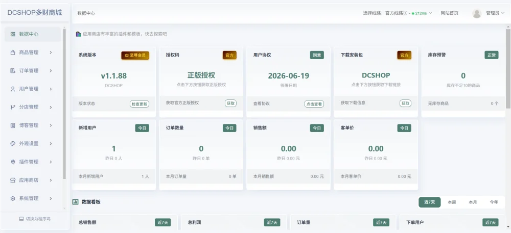Viewport: 511px width, 233px height.
Task: Click the sidebar vertical scrollbar
Action: click(x=64, y=103)
